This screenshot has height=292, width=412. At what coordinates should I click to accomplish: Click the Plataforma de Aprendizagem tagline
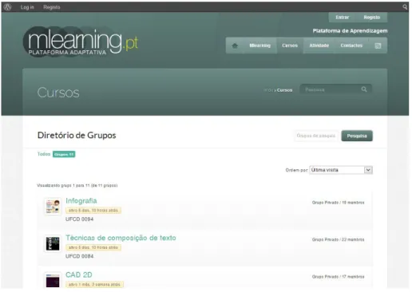click(350, 31)
